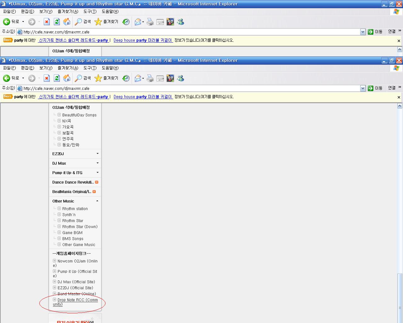Viewport: 403px width, 323px height.
Task: Open 도구(T) menu in the front window
Action: (90, 68)
